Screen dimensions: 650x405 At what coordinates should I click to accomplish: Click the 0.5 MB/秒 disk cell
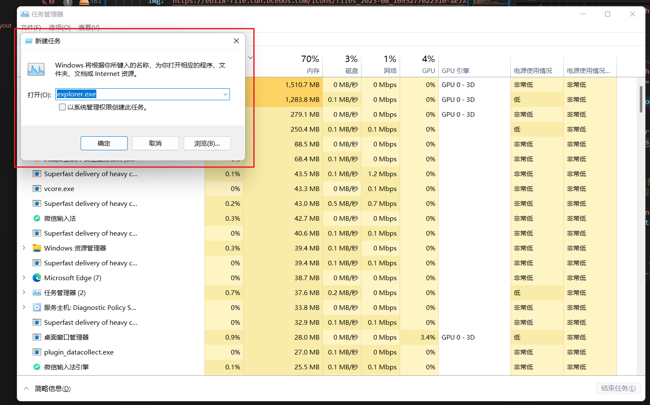(x=342, y=203)
